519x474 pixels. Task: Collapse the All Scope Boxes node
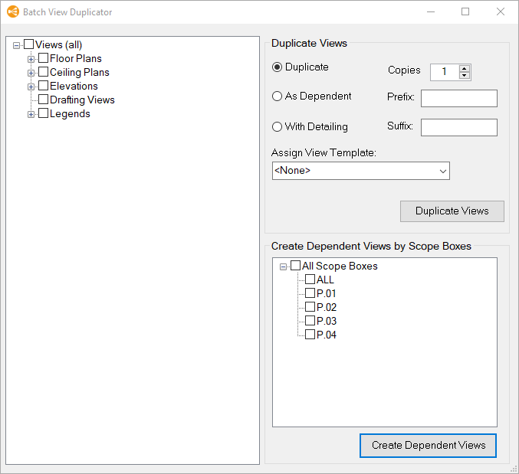coord(283,266)
